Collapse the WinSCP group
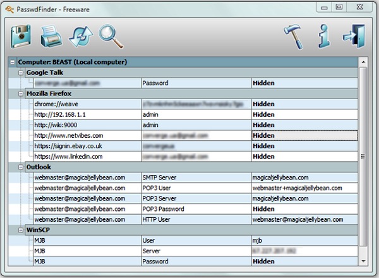Image resolution: width=379 pixels, height=278 pixels. pyautogui.click(x=21, y=231)
